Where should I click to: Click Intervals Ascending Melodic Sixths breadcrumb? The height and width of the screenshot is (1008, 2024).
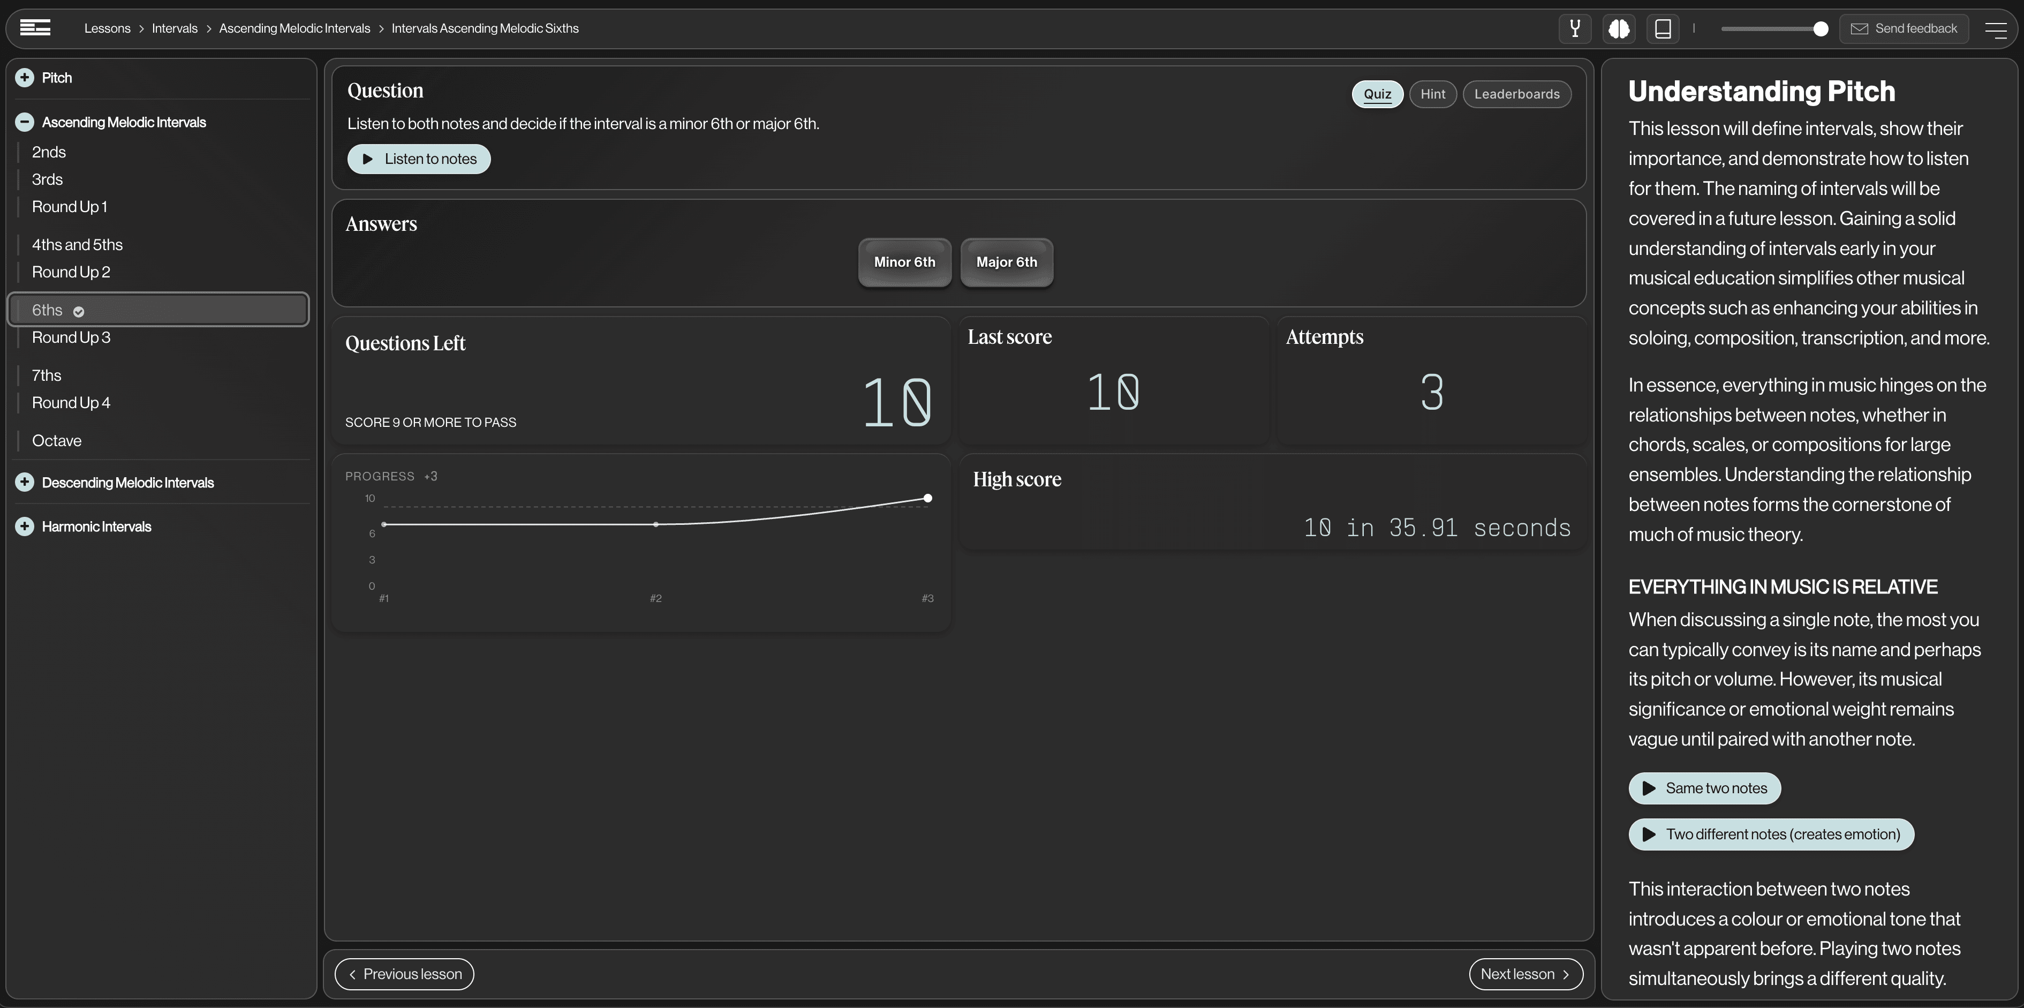485,28
